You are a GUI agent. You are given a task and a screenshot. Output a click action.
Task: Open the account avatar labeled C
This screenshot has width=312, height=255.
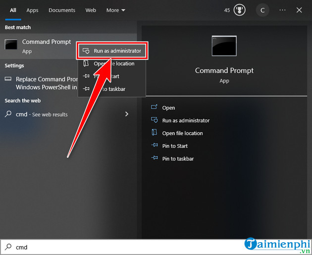tap(262, 10)
